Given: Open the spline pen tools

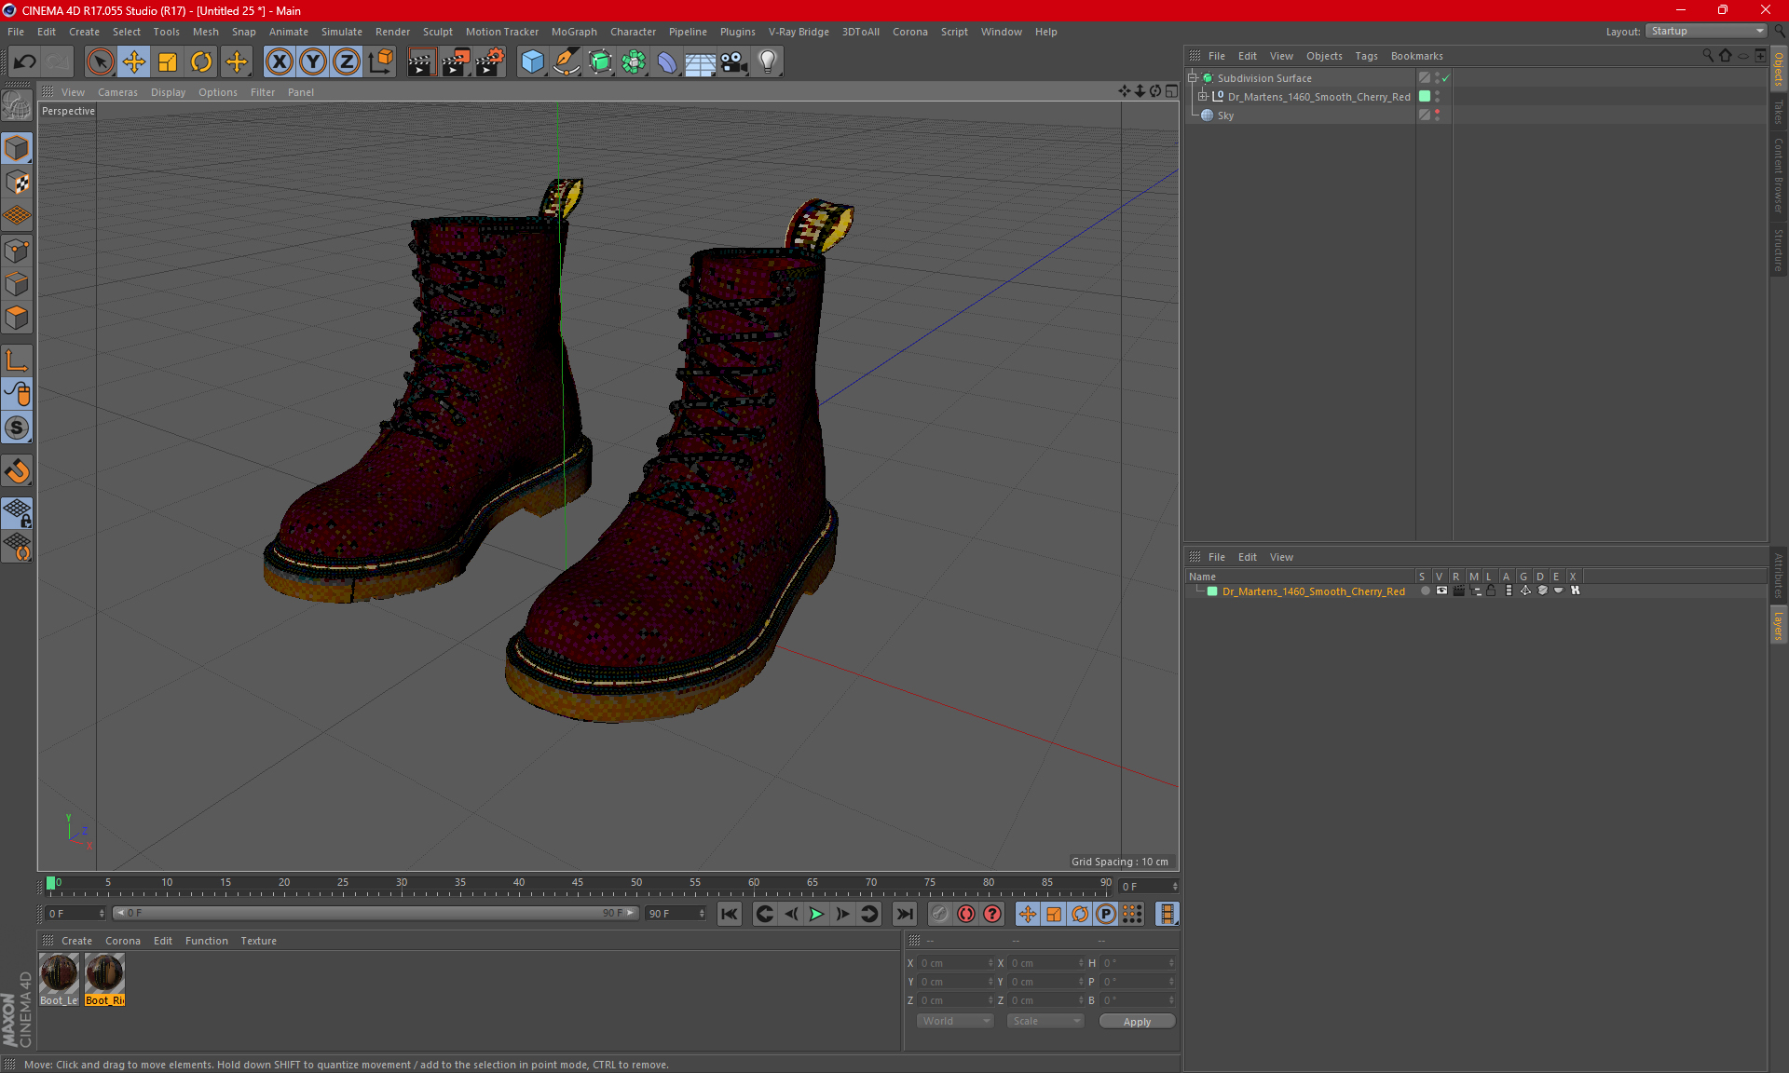Looking at the screenshot, I should click(x=566, y=62).
